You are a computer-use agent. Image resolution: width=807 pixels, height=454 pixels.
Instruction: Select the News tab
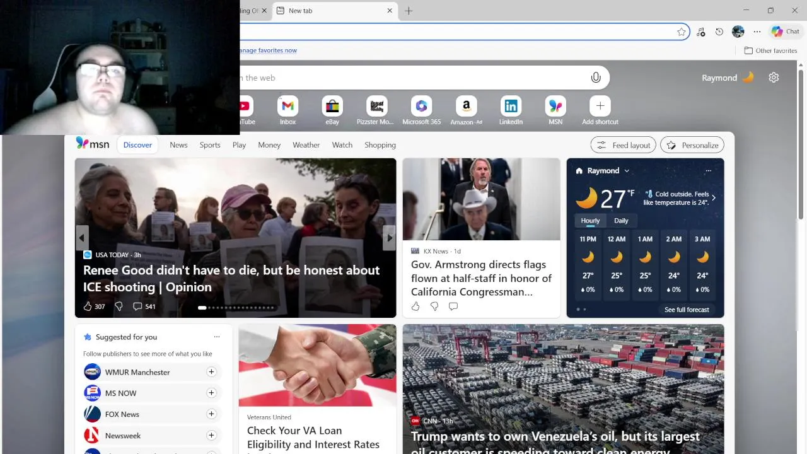point(178,145)
